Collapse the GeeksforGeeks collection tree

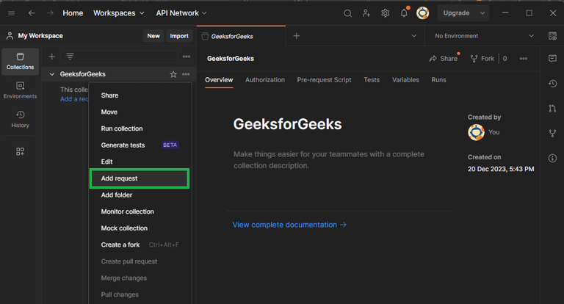[52, 74]
